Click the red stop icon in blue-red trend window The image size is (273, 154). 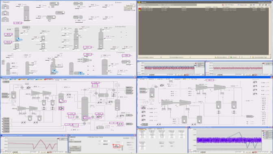tap(187, 75)
